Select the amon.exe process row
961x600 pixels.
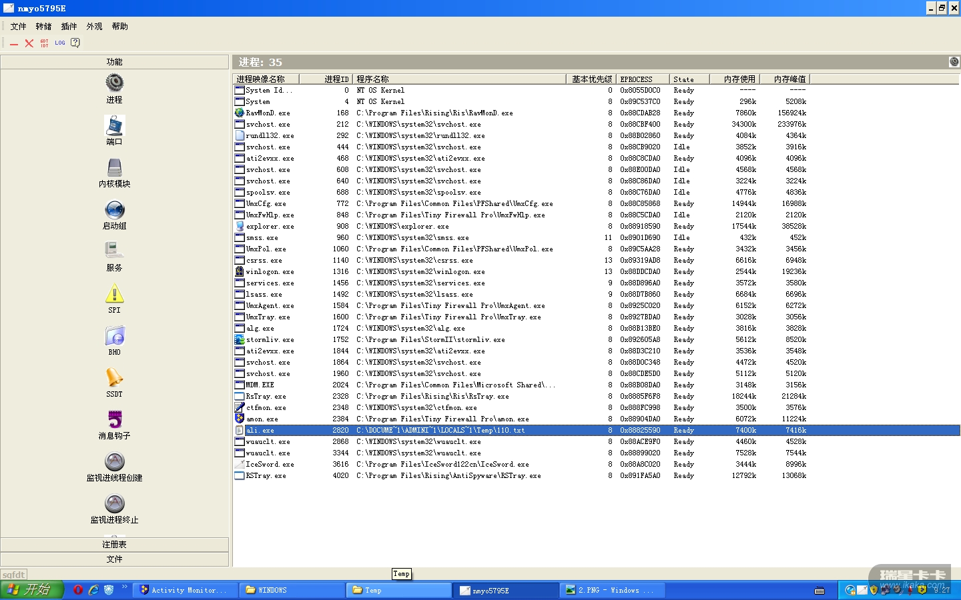click(x=597, y=419)
